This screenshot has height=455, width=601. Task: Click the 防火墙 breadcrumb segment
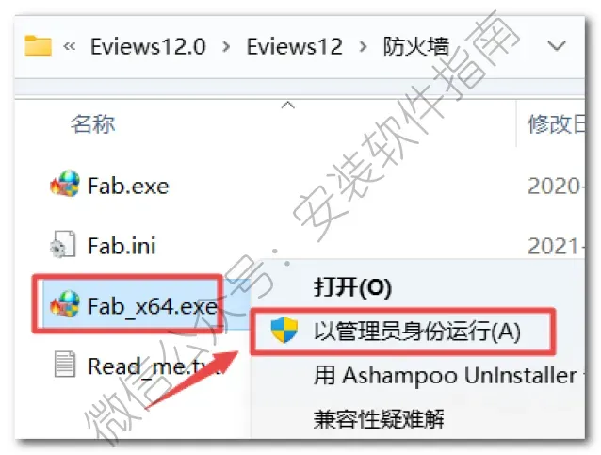pyautogui.click(x=415, y=47)
